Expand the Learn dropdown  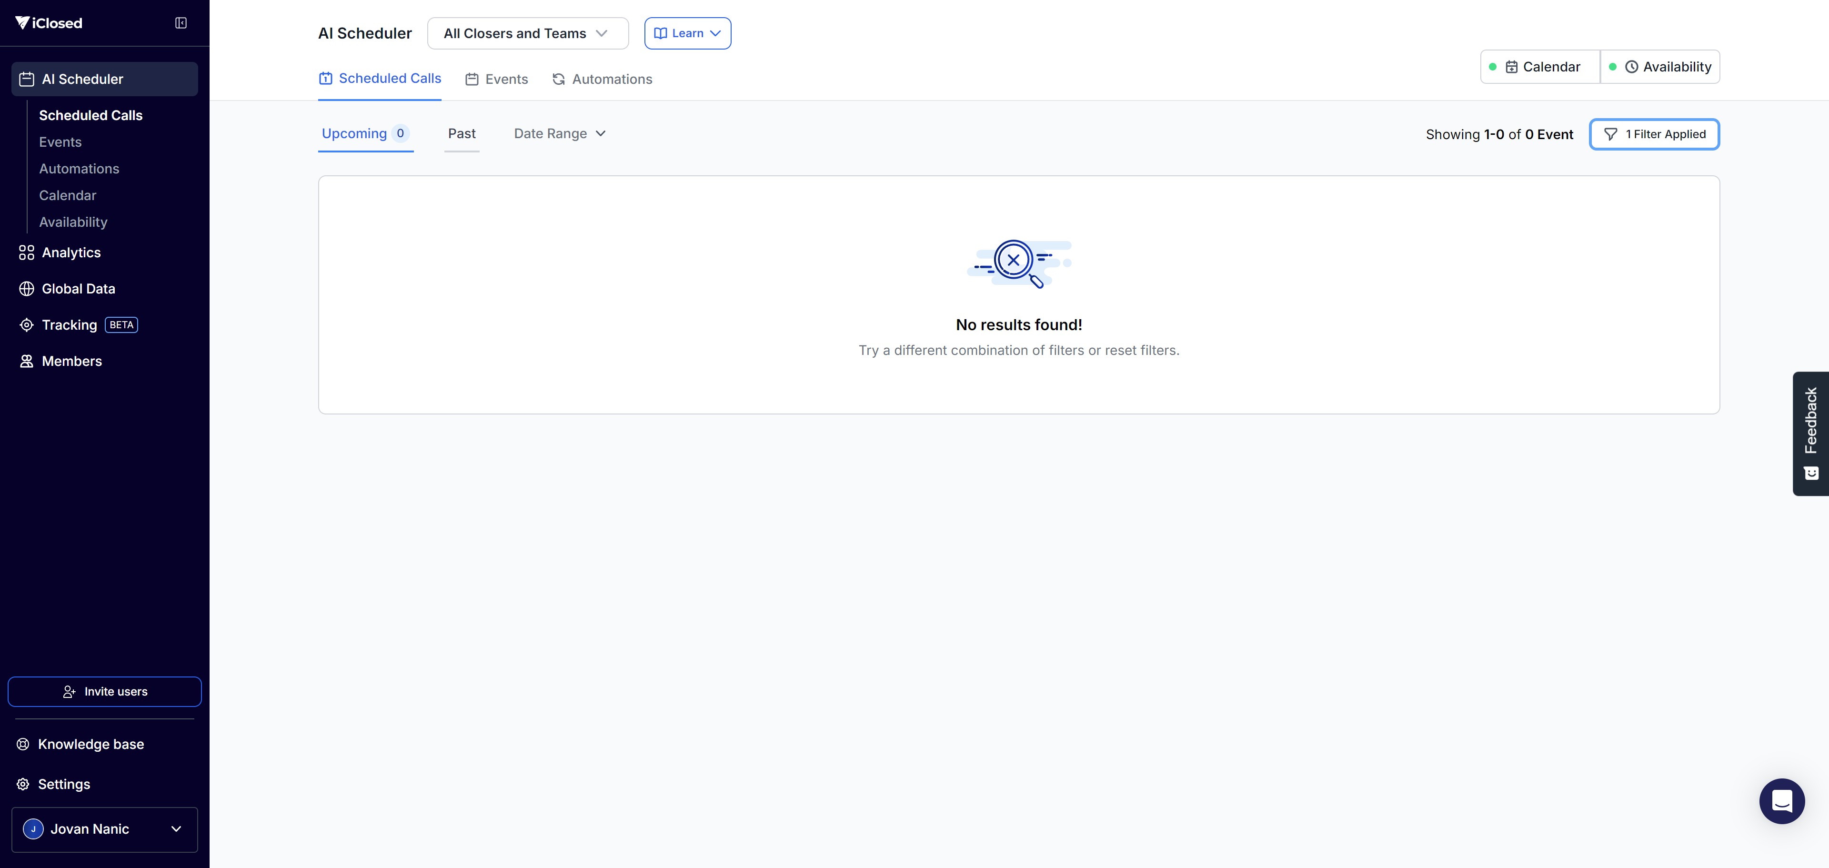[x=687, y=33]
